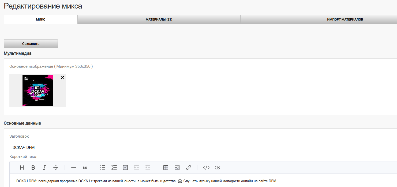Insert a task checklist item
This screenshot has height=187, width=397.
coord(125,168)
